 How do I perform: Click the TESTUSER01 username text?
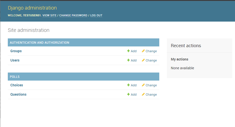(32, 15)
